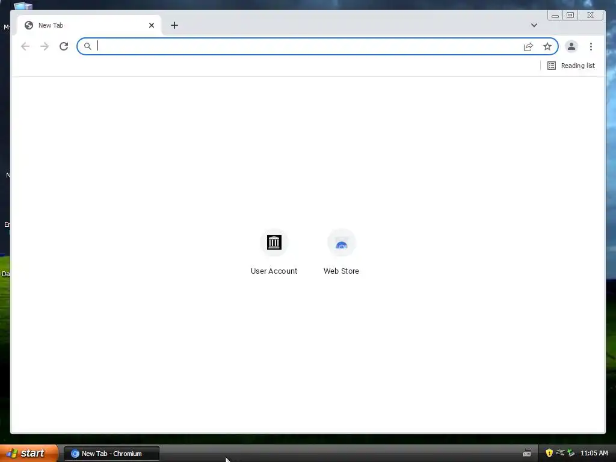This screenshot has width=616, height=462.
Task: Minimize the Chromium window
Action: pos(555,15)
